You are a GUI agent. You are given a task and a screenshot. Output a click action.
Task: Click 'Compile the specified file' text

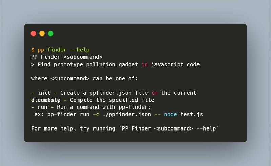(112, 100)
